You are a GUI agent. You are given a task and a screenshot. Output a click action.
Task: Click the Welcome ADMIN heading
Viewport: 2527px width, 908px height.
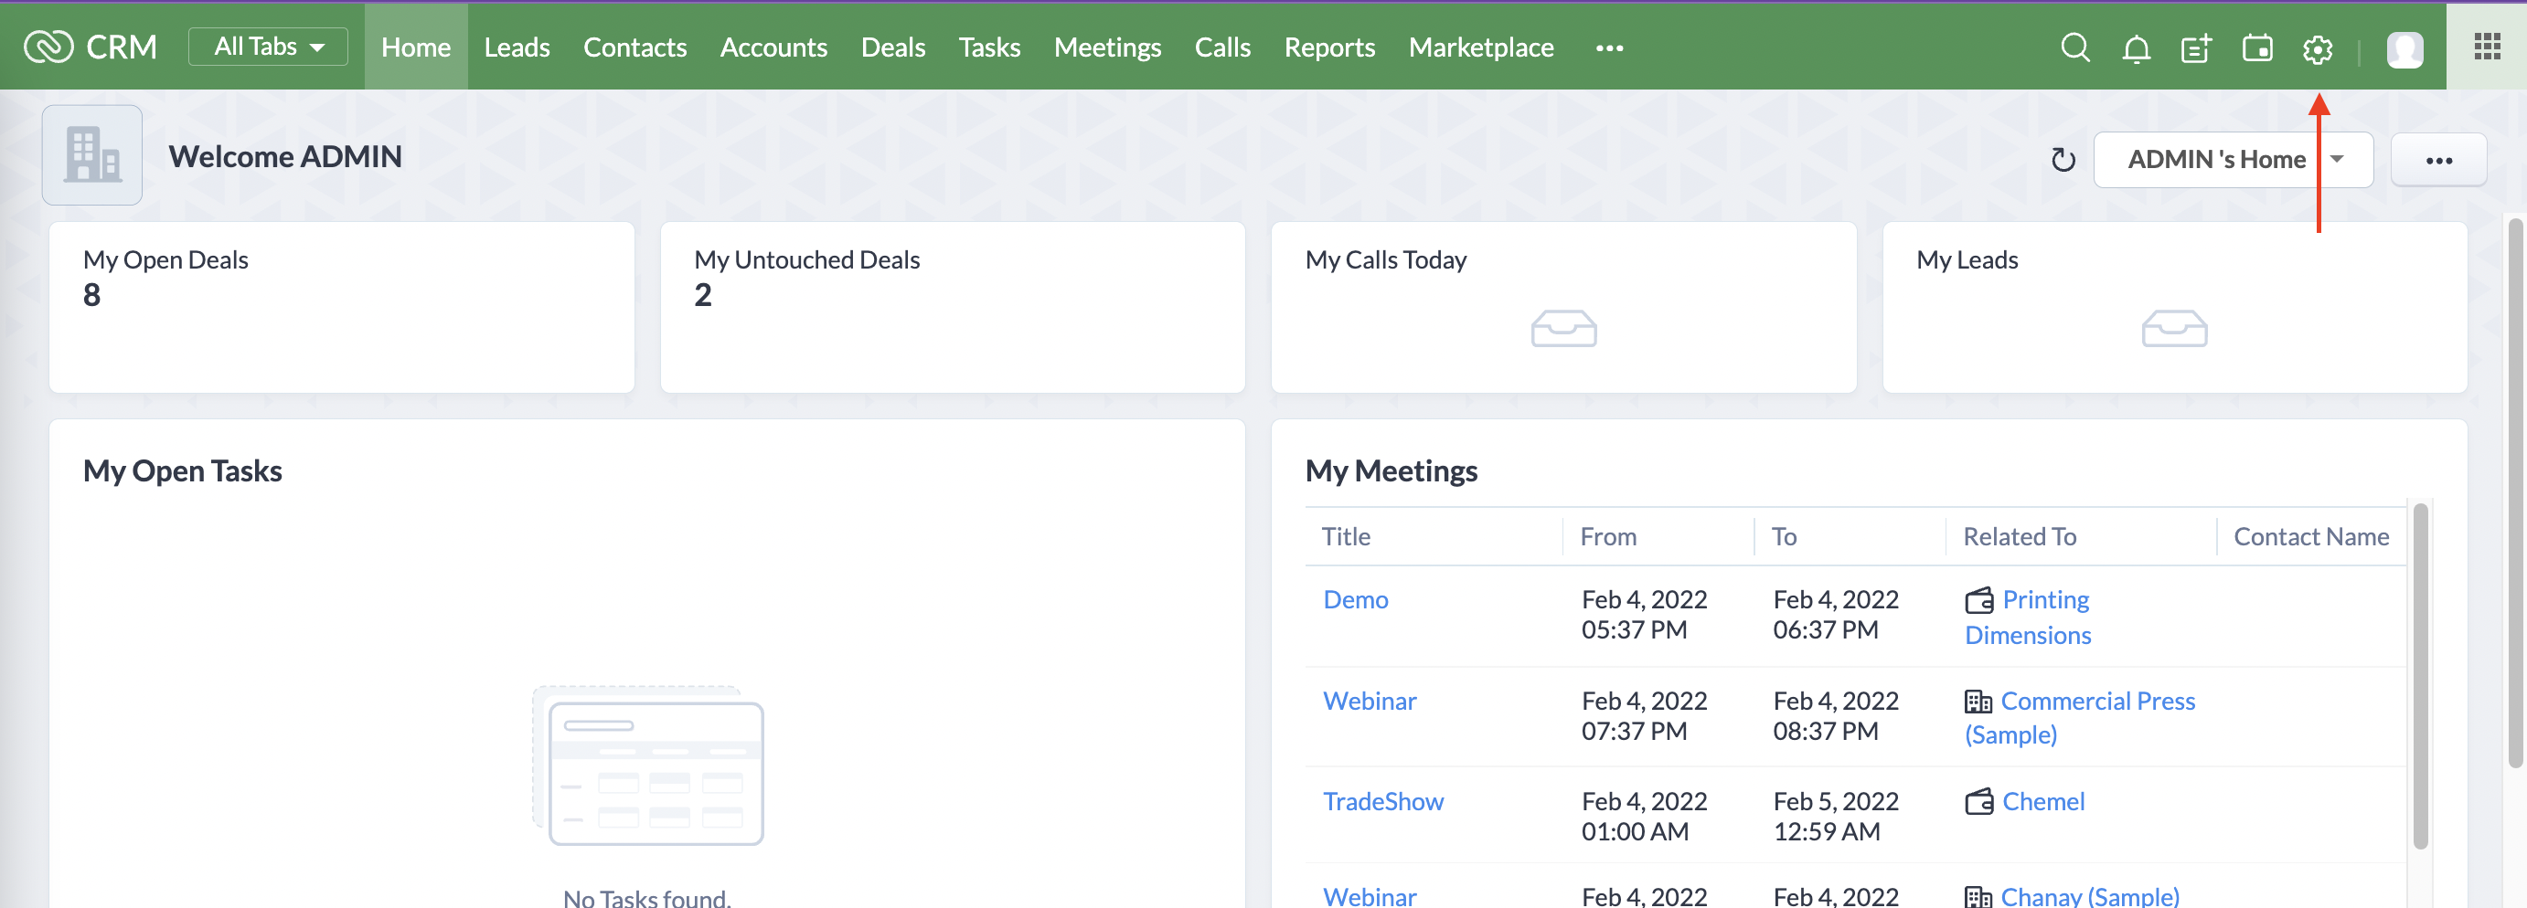pos(284,156)
